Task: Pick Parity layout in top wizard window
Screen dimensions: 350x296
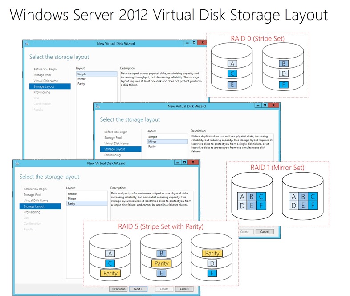Action: click(x=81, y=84)
